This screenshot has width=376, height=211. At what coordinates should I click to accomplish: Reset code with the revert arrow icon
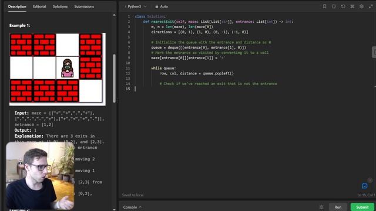343,6
